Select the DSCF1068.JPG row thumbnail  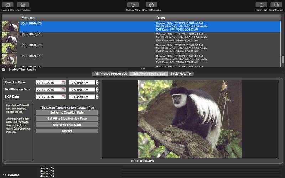click(9, 48)
